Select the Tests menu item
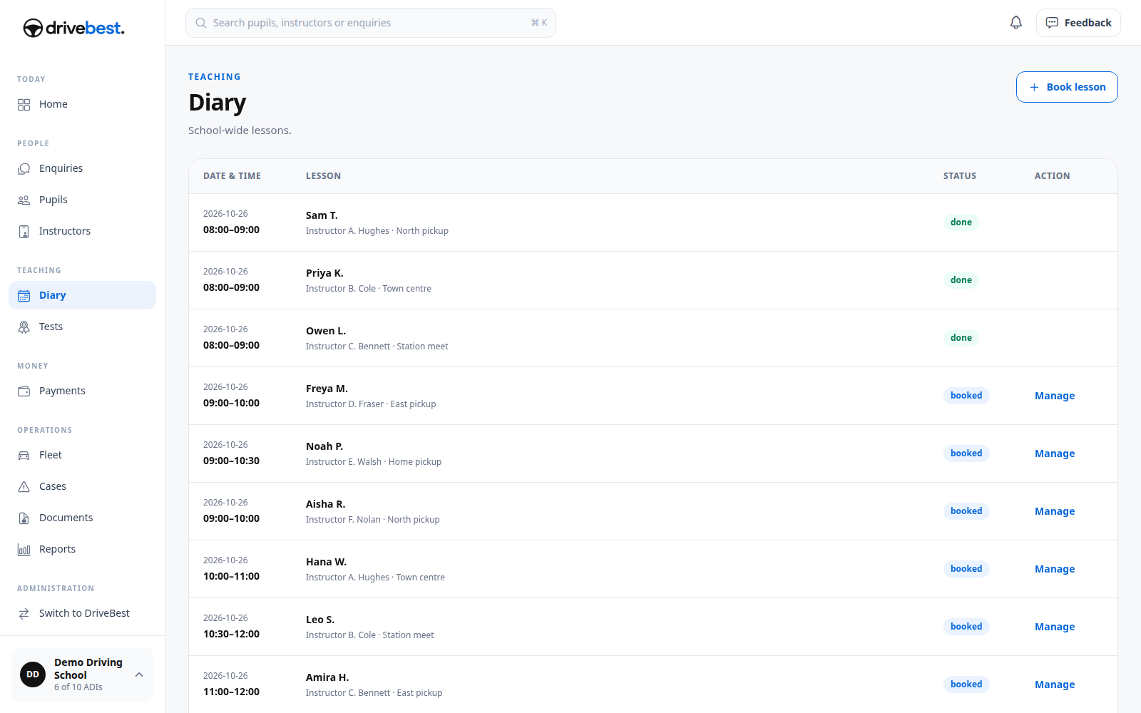 82,327
